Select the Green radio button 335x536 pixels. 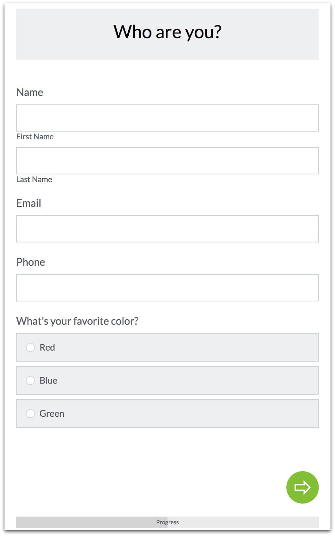pos(30,413)
